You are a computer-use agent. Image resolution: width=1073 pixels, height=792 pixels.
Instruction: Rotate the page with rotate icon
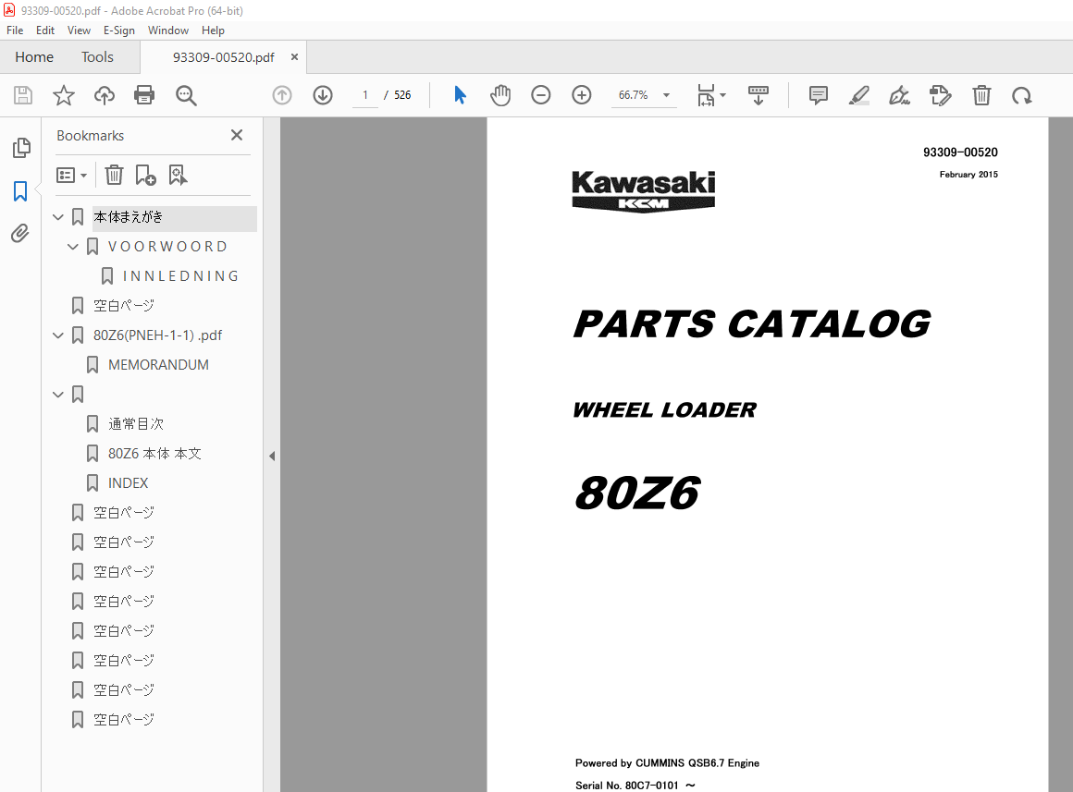tap(1022, 96)
